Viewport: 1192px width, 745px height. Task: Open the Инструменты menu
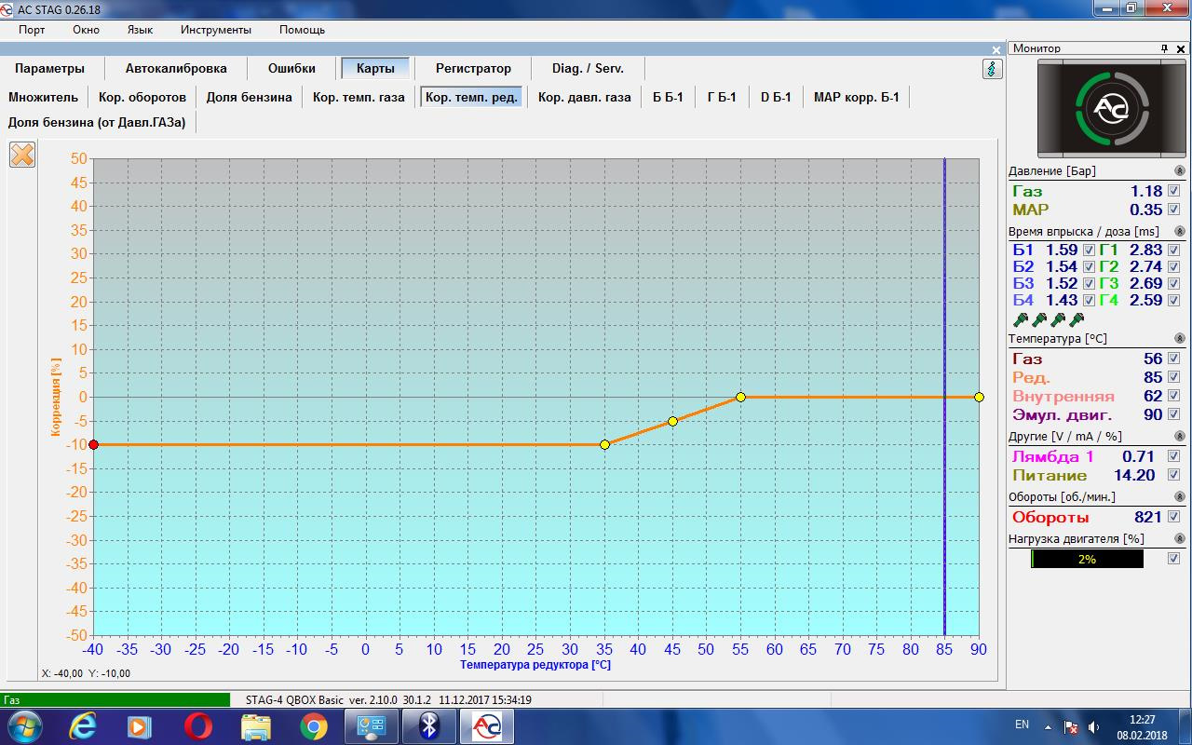click(x=216, y=30)
